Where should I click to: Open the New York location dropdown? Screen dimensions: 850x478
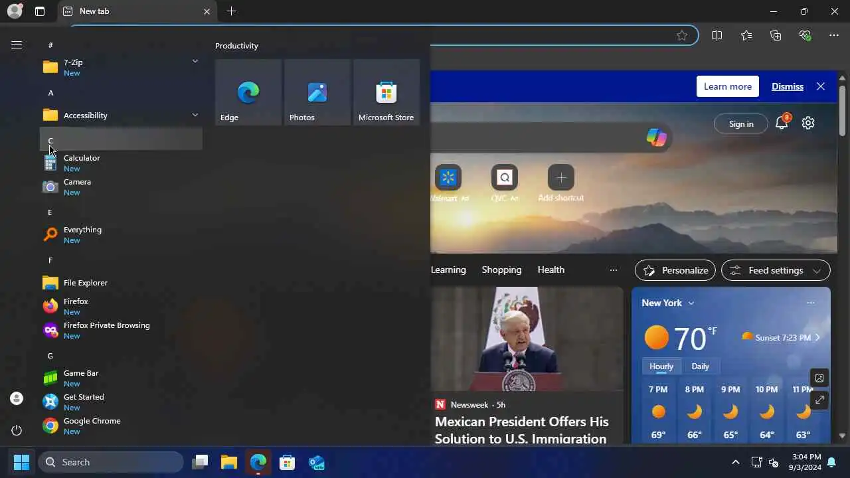click(668, 303)
